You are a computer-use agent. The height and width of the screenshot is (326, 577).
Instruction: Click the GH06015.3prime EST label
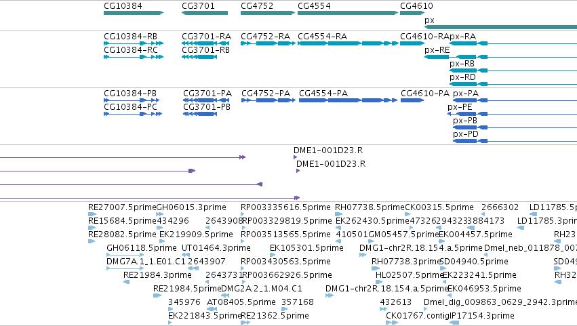point(191,207)
